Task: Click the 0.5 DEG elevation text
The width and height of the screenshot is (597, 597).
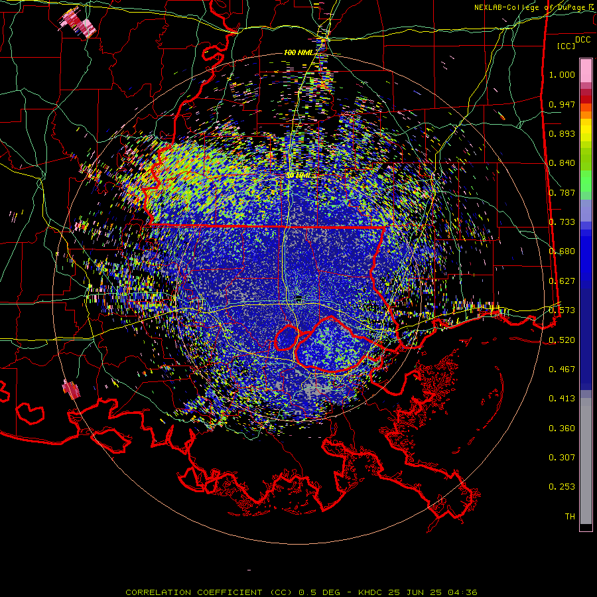Action: [x=320, y=592]
